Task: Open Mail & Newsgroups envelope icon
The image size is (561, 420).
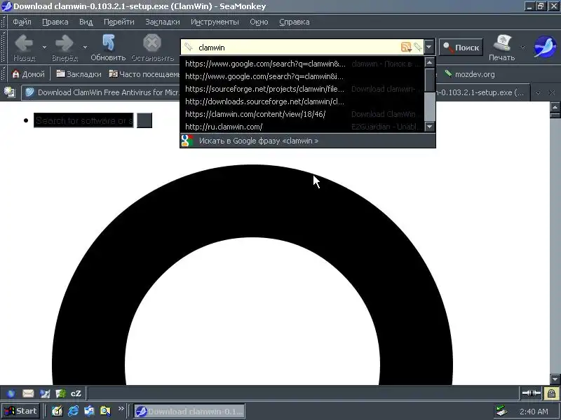Action: [28, 393]
